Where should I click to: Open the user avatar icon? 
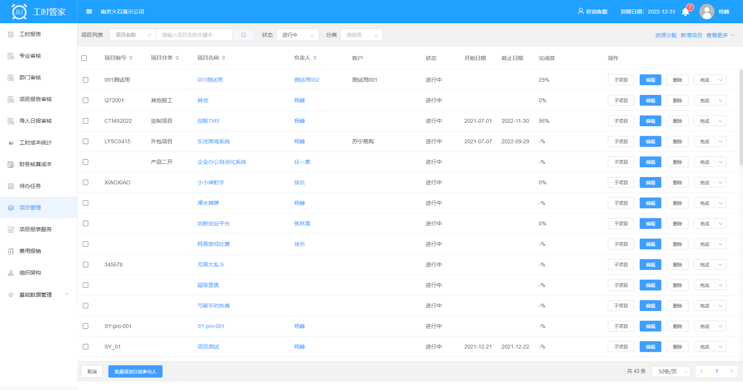click(707, 12)
